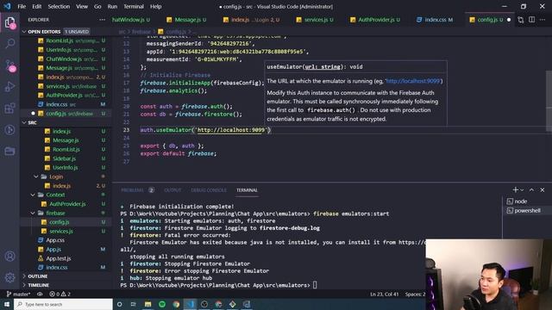Open App.css in the file tree

pos(55,240)
